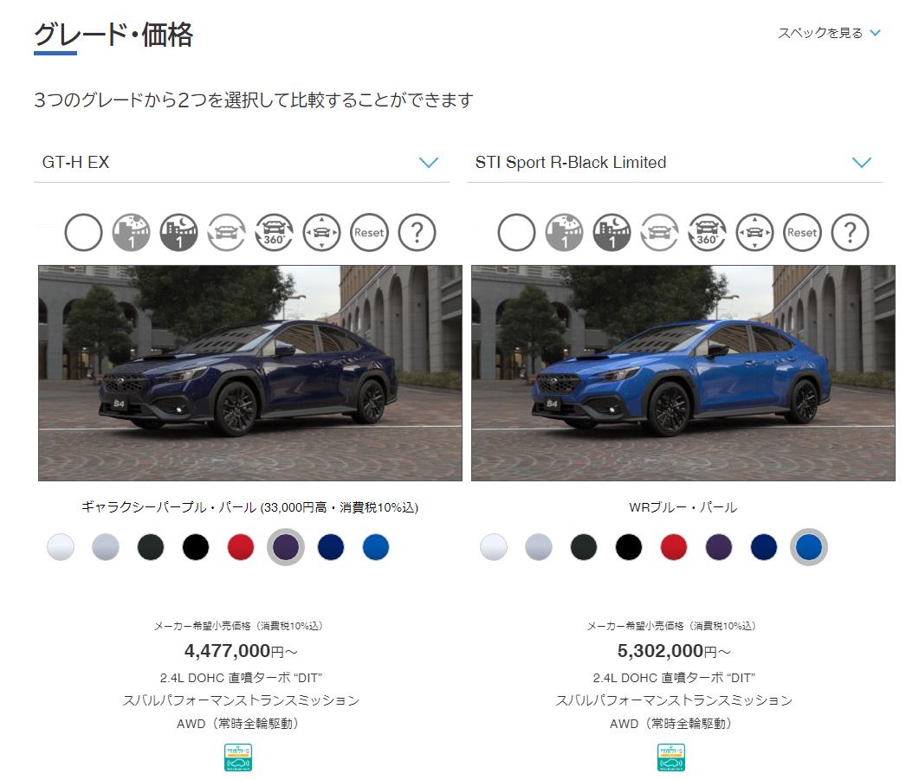Click the pan/move view icon for STI Sport viewer

coord(755,233)
